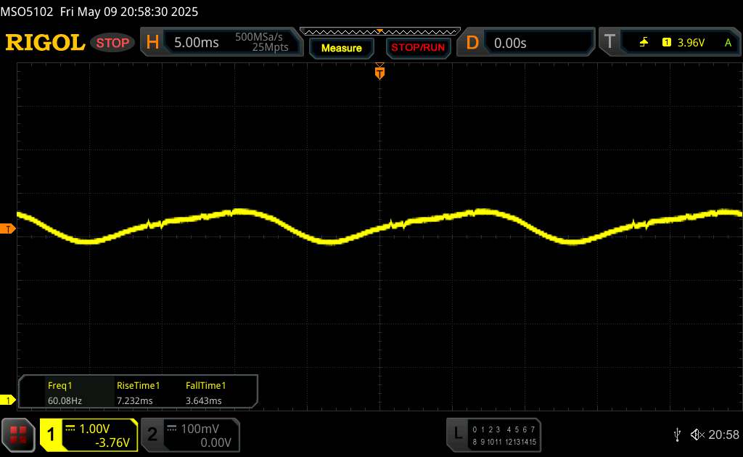
Task: Open the delay D settings icon
Action: [472, 43]
